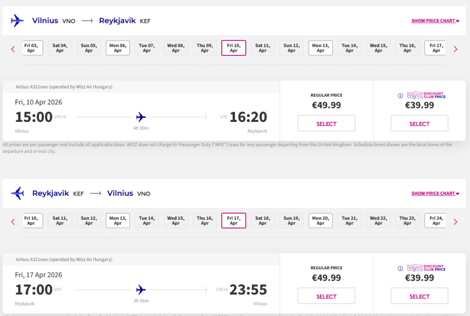Click the previous dates arrow for return flight
Viewport: 470px width, 316px height.
(x=13, y=222)
